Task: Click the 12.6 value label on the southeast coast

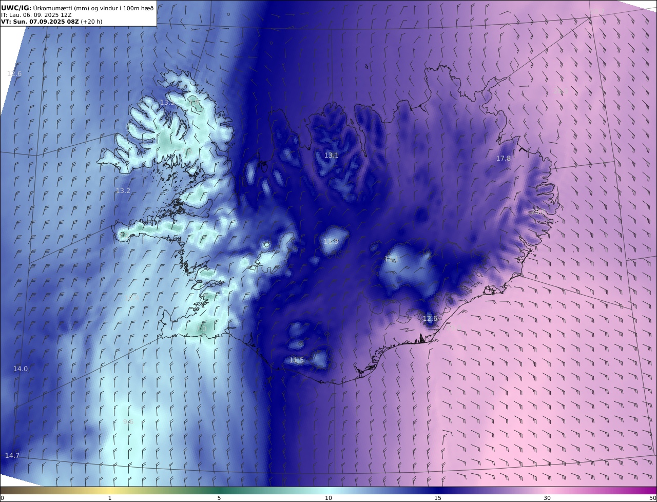Action: [430, 318]
